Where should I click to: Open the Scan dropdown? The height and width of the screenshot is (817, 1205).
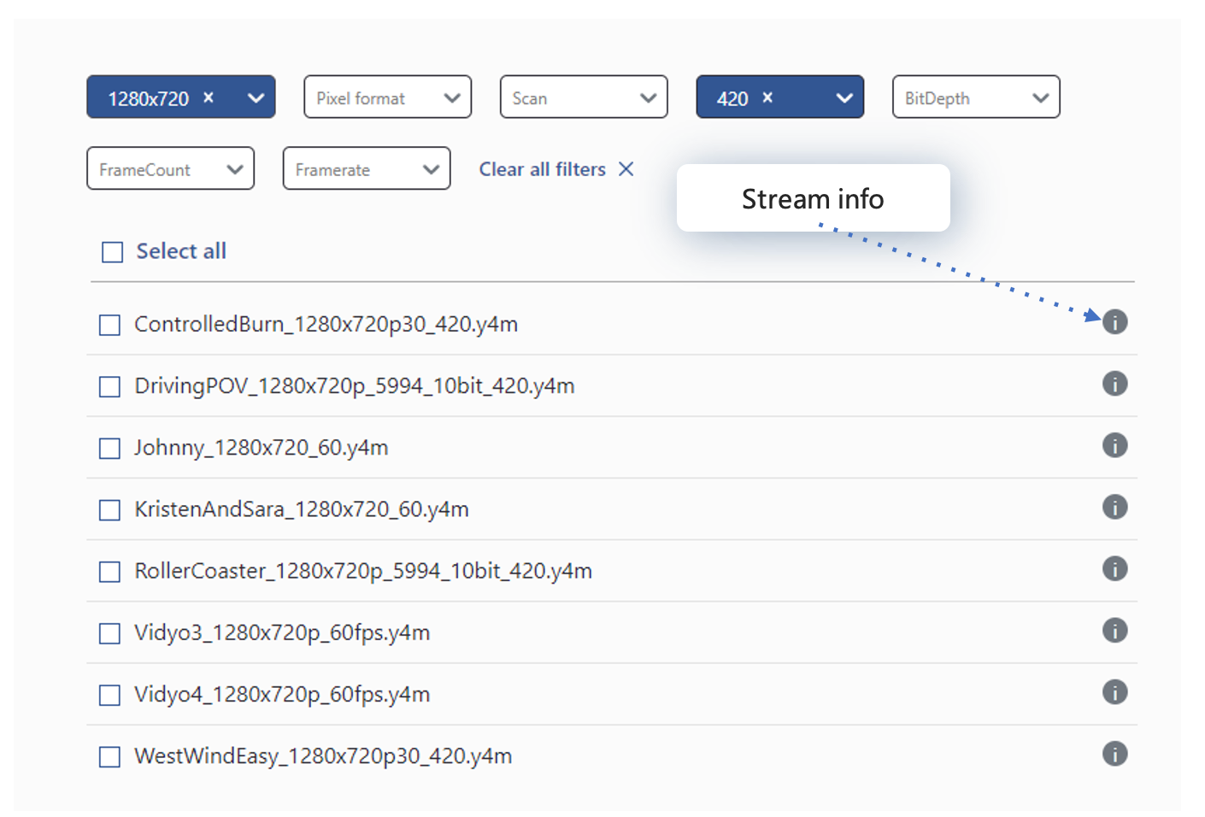[x=584, y=97]
